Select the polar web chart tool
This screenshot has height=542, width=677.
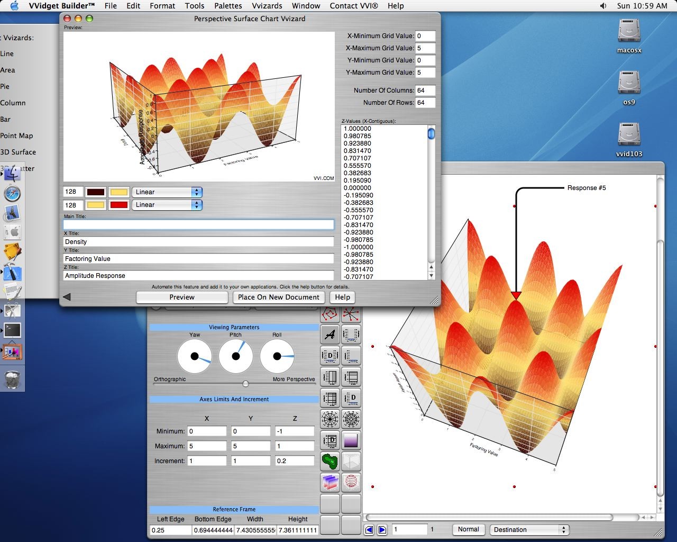point(351,419)
